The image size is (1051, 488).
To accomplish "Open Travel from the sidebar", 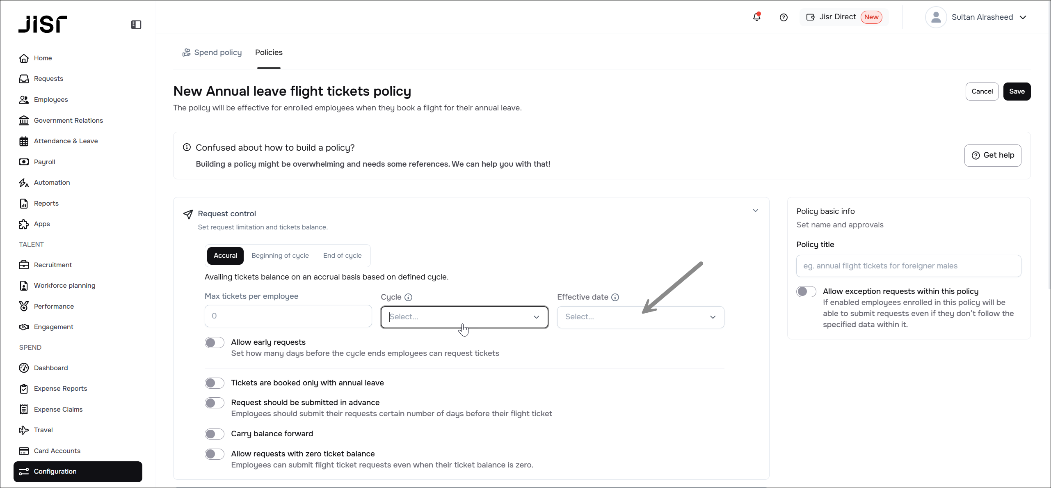I will point(43,430).
